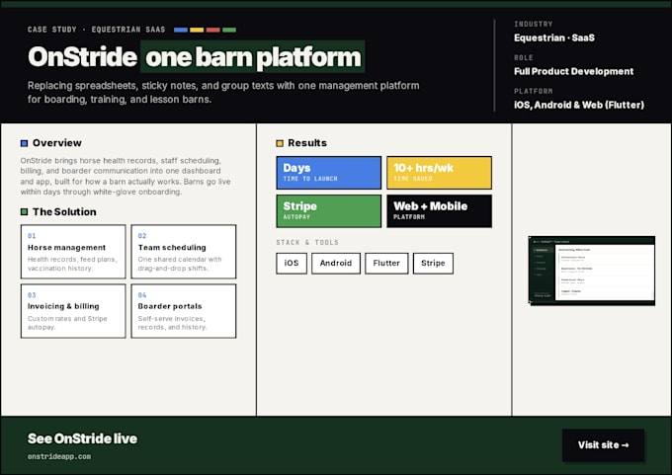Click the PLATFORM label in header
The height and width of the screenshot is (475, 672).
click(x=533, y=91)
